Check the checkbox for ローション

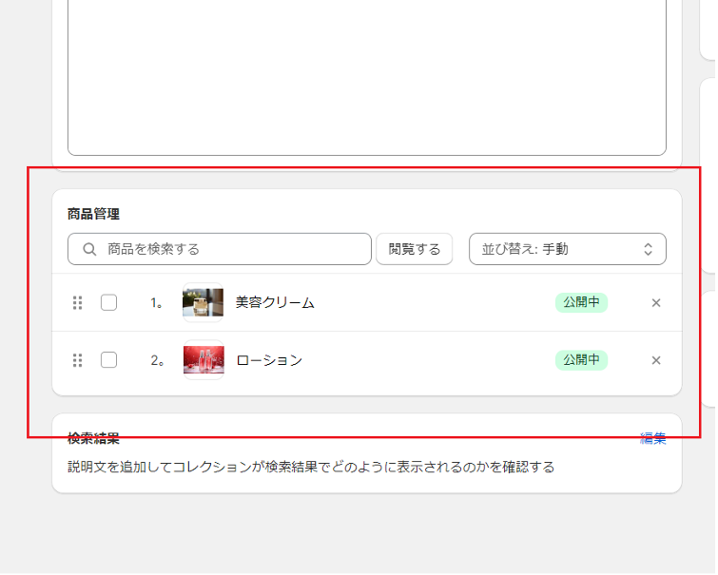[x=109, y=361]
